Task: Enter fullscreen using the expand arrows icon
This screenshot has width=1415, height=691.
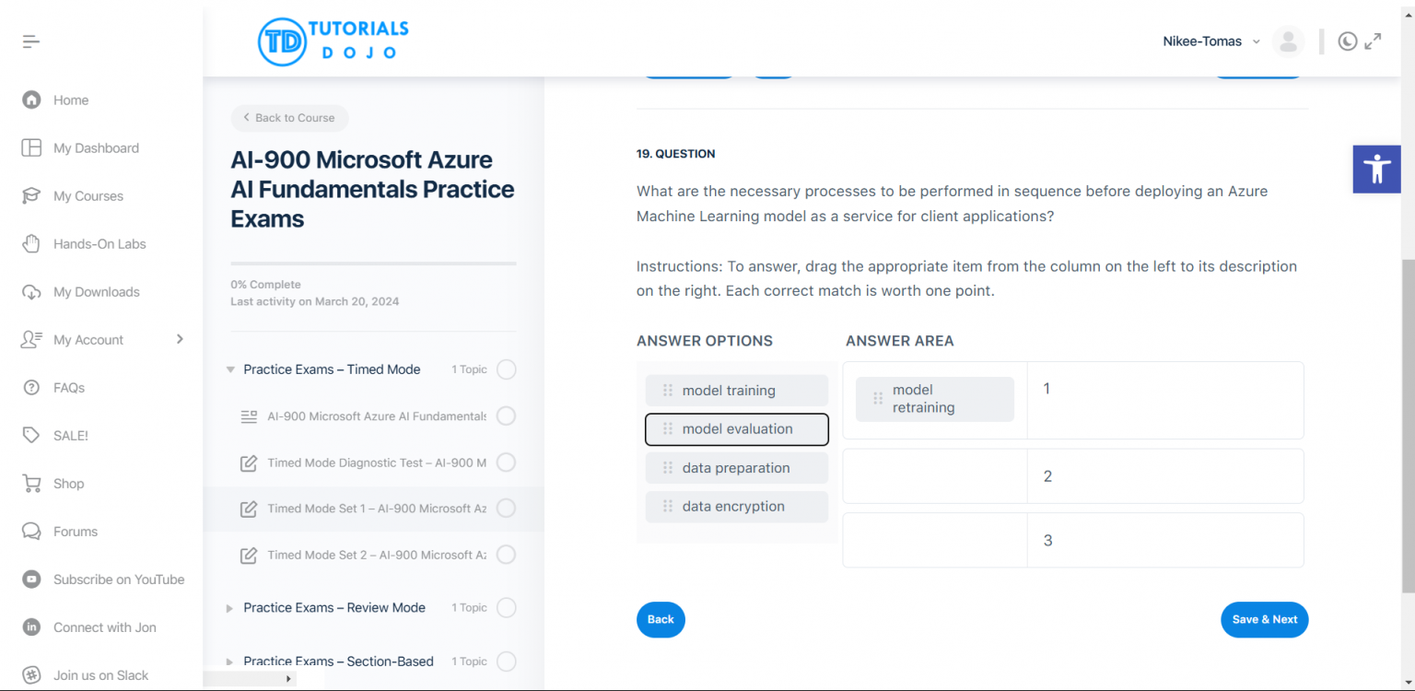Action: (x=1374, y=41)
